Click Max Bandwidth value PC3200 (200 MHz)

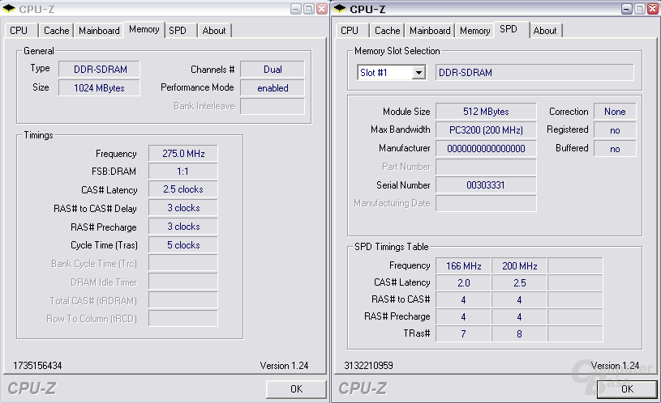click(486, 130)
